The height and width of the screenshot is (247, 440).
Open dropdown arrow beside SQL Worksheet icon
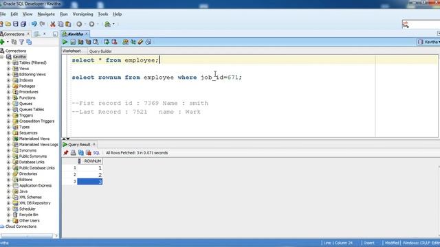pos(113,24)
